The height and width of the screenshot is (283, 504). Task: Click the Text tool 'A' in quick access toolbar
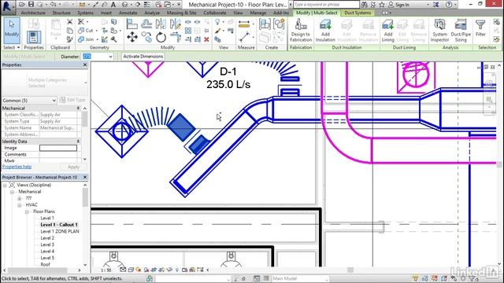tap(113, 5)
